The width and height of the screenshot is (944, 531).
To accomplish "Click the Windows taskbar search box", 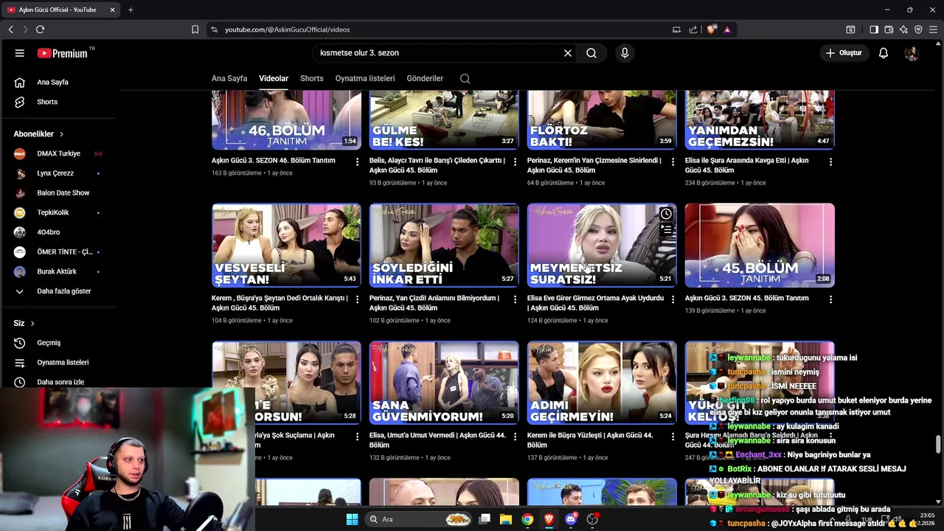I will tap(418, 519).
